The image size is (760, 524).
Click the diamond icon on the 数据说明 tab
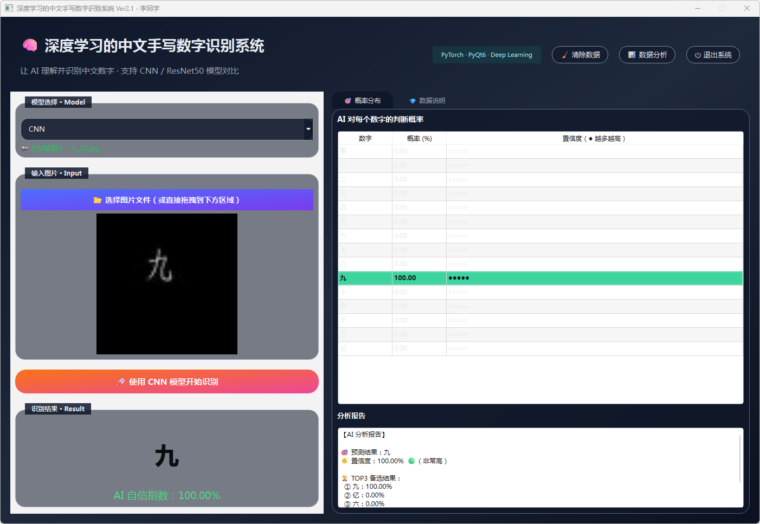[413, 101]
